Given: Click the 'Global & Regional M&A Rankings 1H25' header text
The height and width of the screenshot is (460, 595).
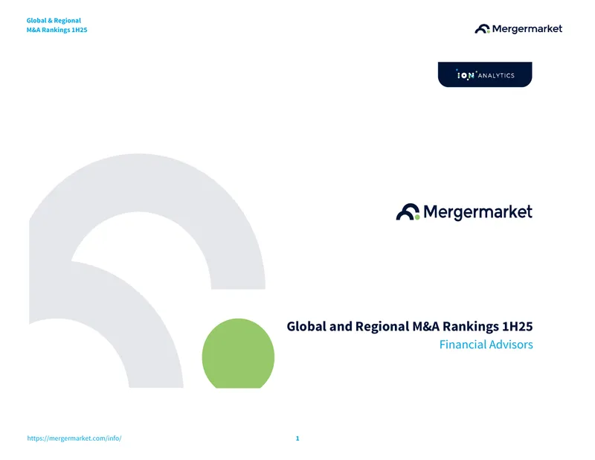Looking at the screenshot, I should pyautogui.click(x=57, y=25).
